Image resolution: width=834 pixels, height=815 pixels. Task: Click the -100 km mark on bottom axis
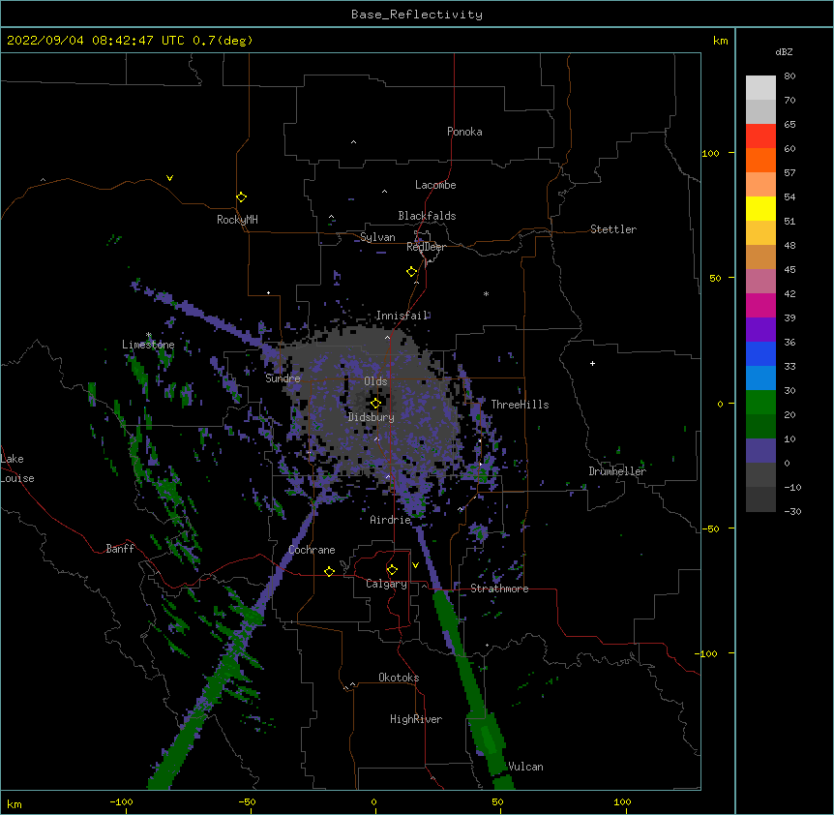pyautogui.click(x=121, y=801)
